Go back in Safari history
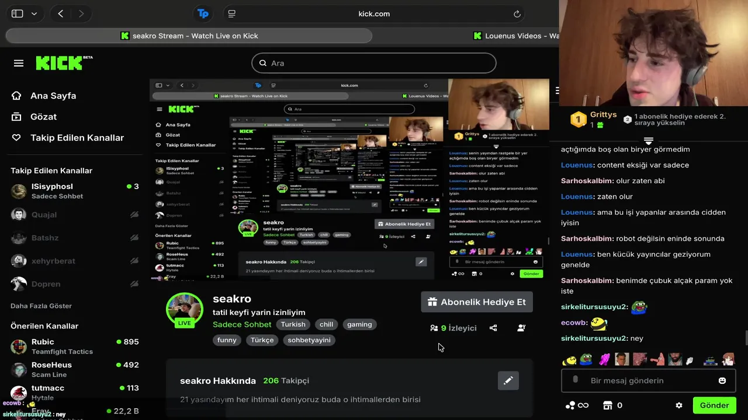This screenshot has height=420, width=748. click(x=60, y=13)
